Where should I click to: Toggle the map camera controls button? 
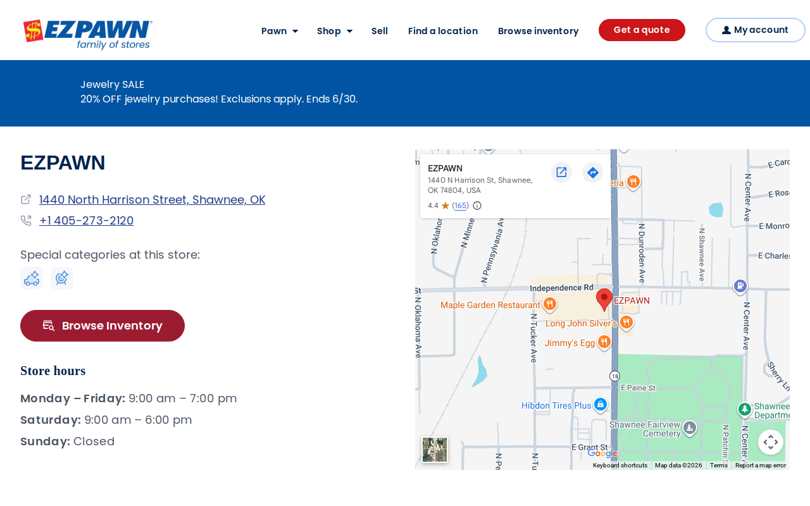(771, 442)
